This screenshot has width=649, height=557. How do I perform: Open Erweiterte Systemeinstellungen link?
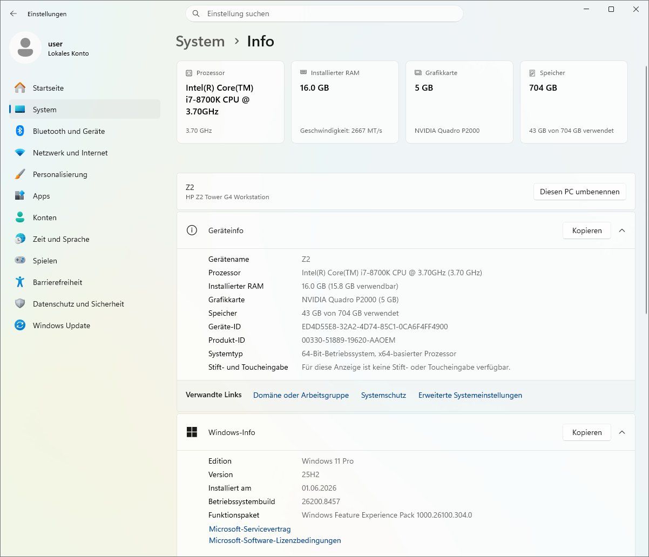point(470,395)
